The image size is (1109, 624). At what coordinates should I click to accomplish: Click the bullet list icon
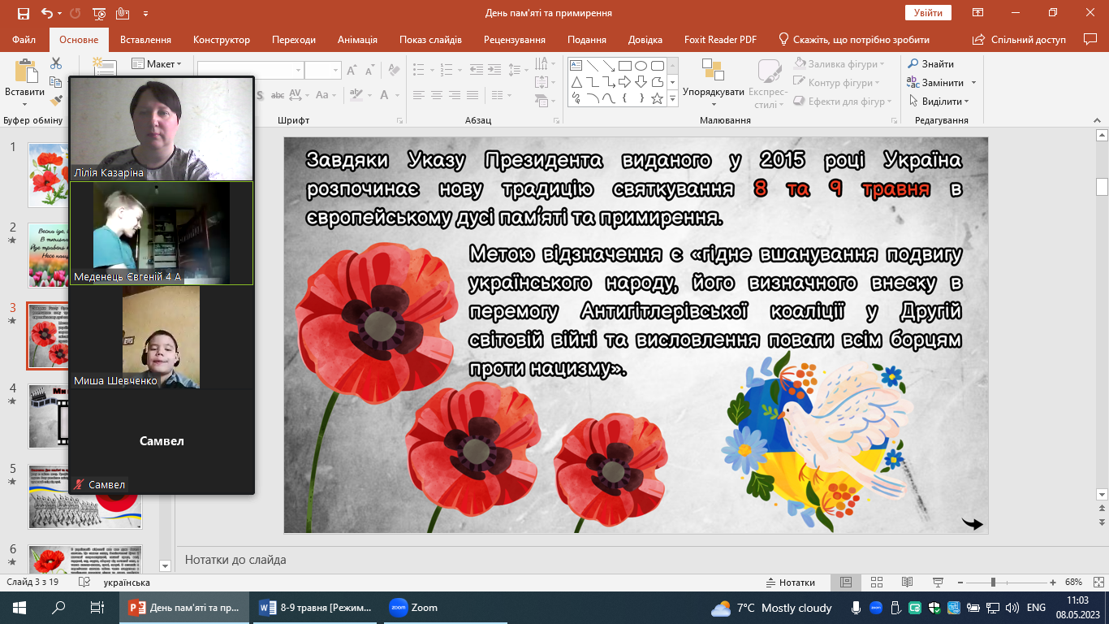419,71
